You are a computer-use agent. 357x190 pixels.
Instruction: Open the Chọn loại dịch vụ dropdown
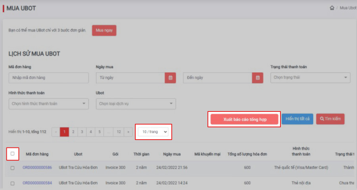coord(136,104)
